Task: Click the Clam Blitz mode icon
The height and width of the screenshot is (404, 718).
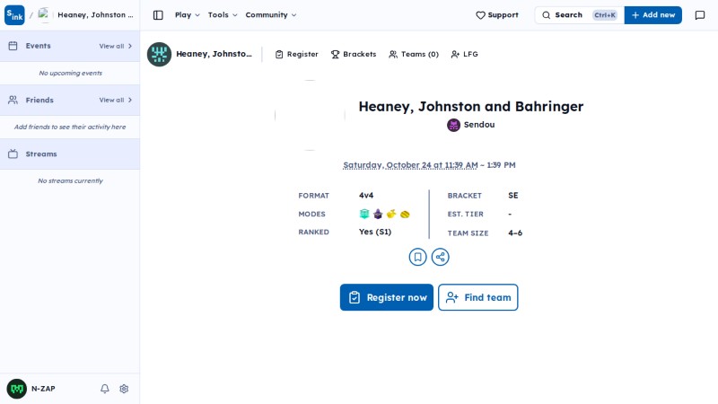Action: pyautogui.click(x=405, y=214)
